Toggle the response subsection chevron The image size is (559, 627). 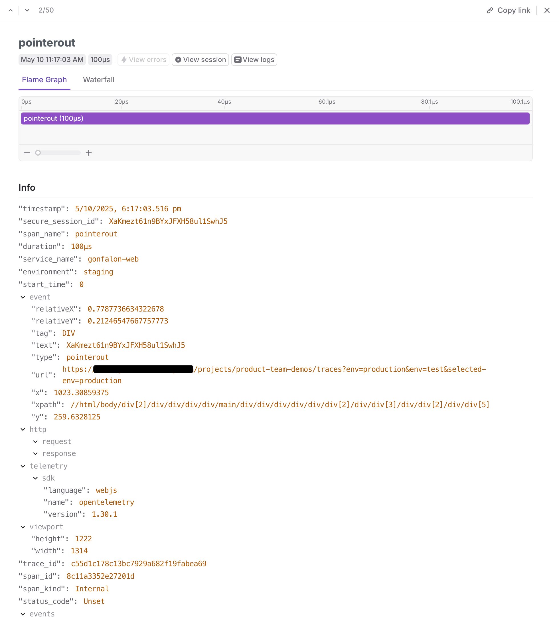pos(36,454)
